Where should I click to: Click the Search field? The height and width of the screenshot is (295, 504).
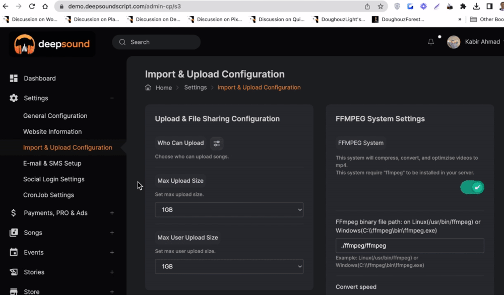161,42
